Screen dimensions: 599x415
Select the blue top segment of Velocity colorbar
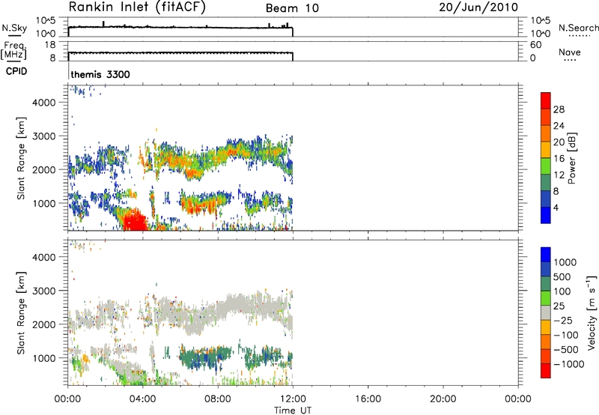546,255
